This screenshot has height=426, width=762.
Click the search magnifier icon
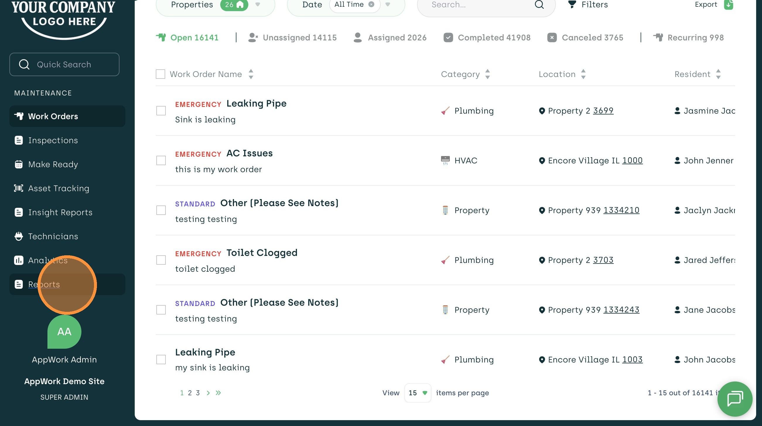[x=539, y=5]
